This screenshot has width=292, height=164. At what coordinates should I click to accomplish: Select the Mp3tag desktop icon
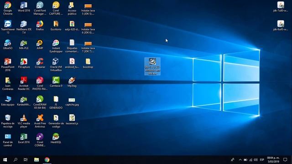pyautogui.click(x=72, y=82)
